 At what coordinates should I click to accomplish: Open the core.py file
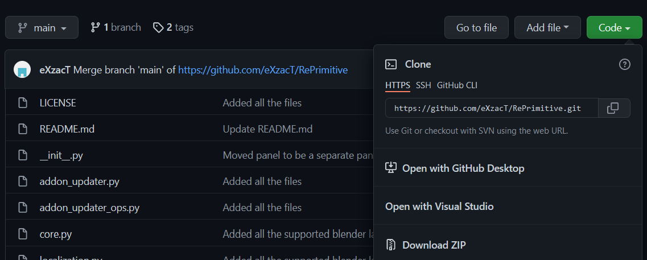pos(56,234)
